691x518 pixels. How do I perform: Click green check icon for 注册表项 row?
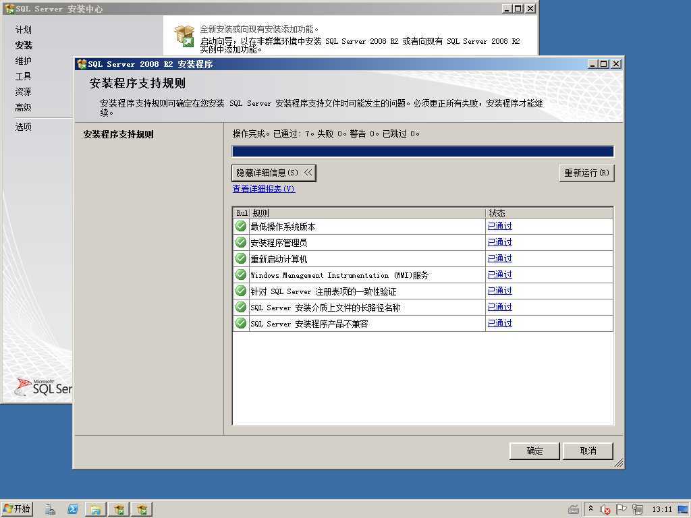point(241,291)
